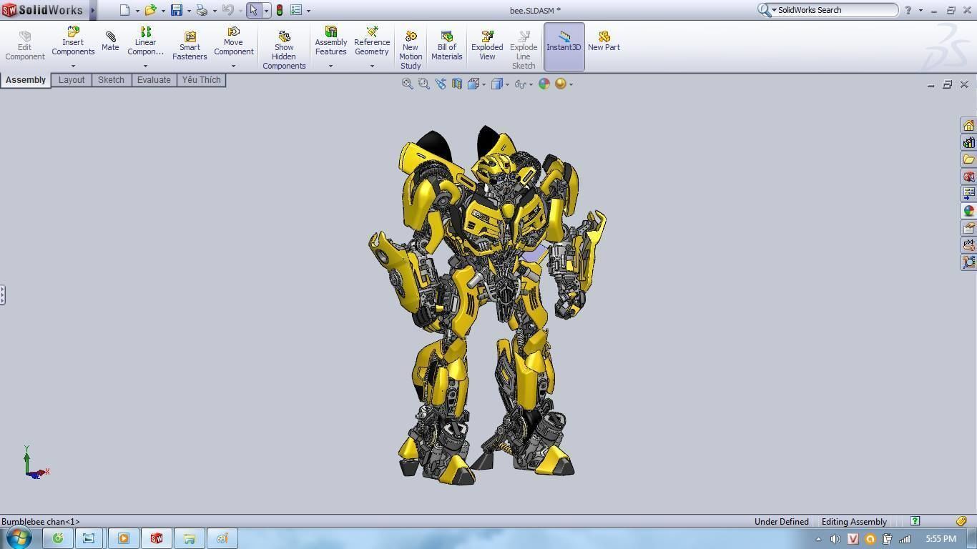The image size is (977, 549).
Task: Click Zoom to Fit magnifier
Action: pos(407,84)
